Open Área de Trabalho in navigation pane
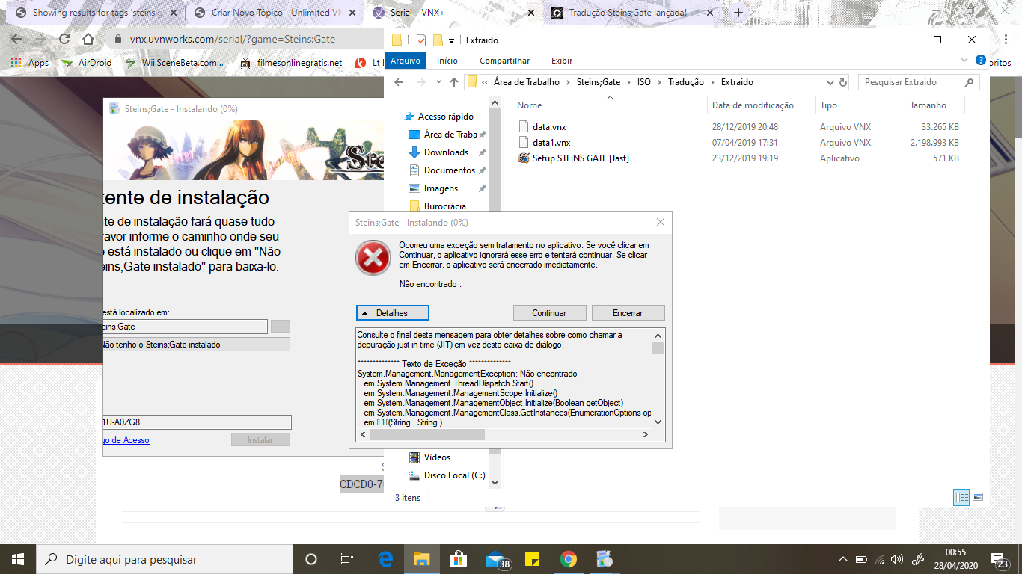The image size is (1022, 574). pyautogui.click(x=450, y=135)
